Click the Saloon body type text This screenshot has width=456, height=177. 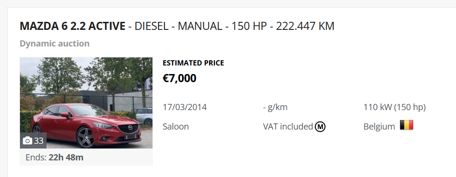(176, 127)
